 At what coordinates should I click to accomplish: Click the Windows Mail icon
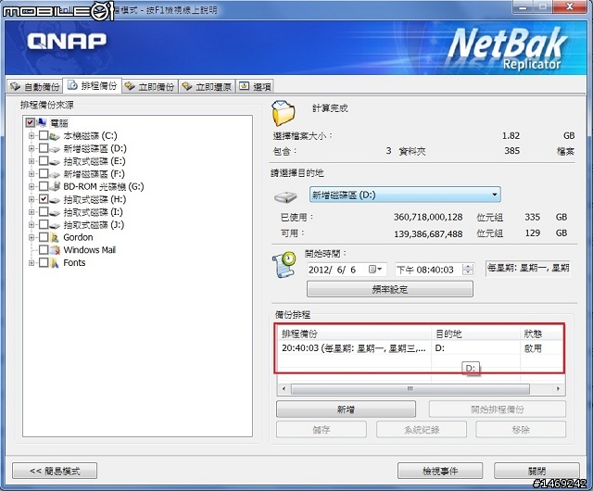point(55,249)
